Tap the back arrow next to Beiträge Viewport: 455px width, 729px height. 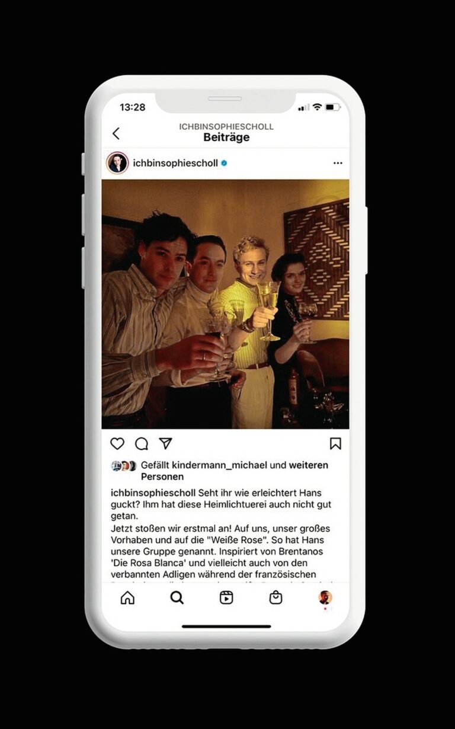(x=116, y=133)
